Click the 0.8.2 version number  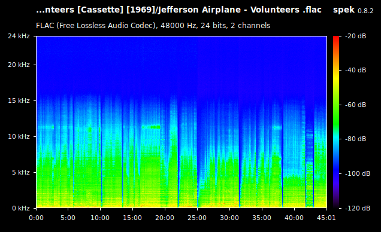coord(365,11)
